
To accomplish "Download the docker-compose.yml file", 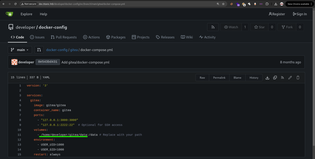I will pyautogui.click(x=267, y=78).
